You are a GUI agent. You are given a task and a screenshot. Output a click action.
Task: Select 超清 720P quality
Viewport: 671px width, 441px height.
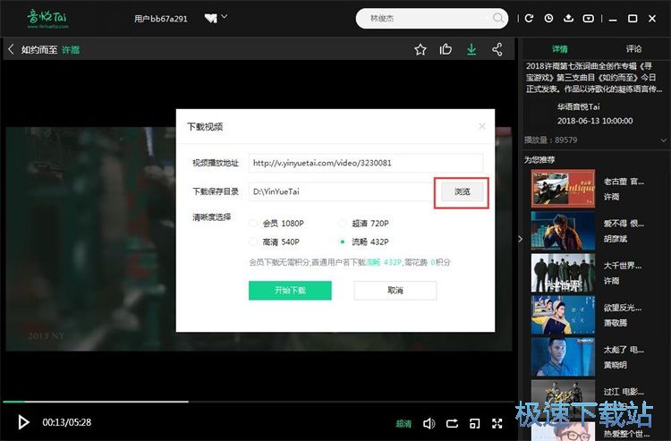click(363, 224)
